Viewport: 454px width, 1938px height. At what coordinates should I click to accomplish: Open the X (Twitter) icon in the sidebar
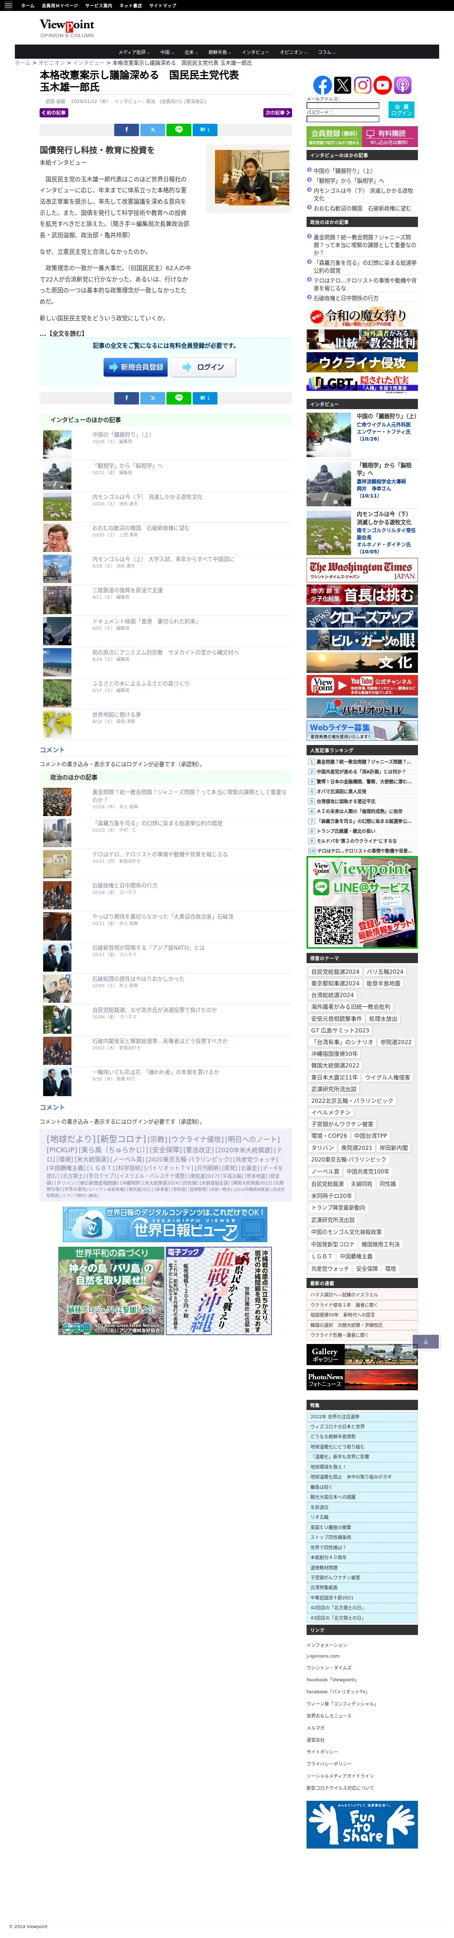[343, 85]
